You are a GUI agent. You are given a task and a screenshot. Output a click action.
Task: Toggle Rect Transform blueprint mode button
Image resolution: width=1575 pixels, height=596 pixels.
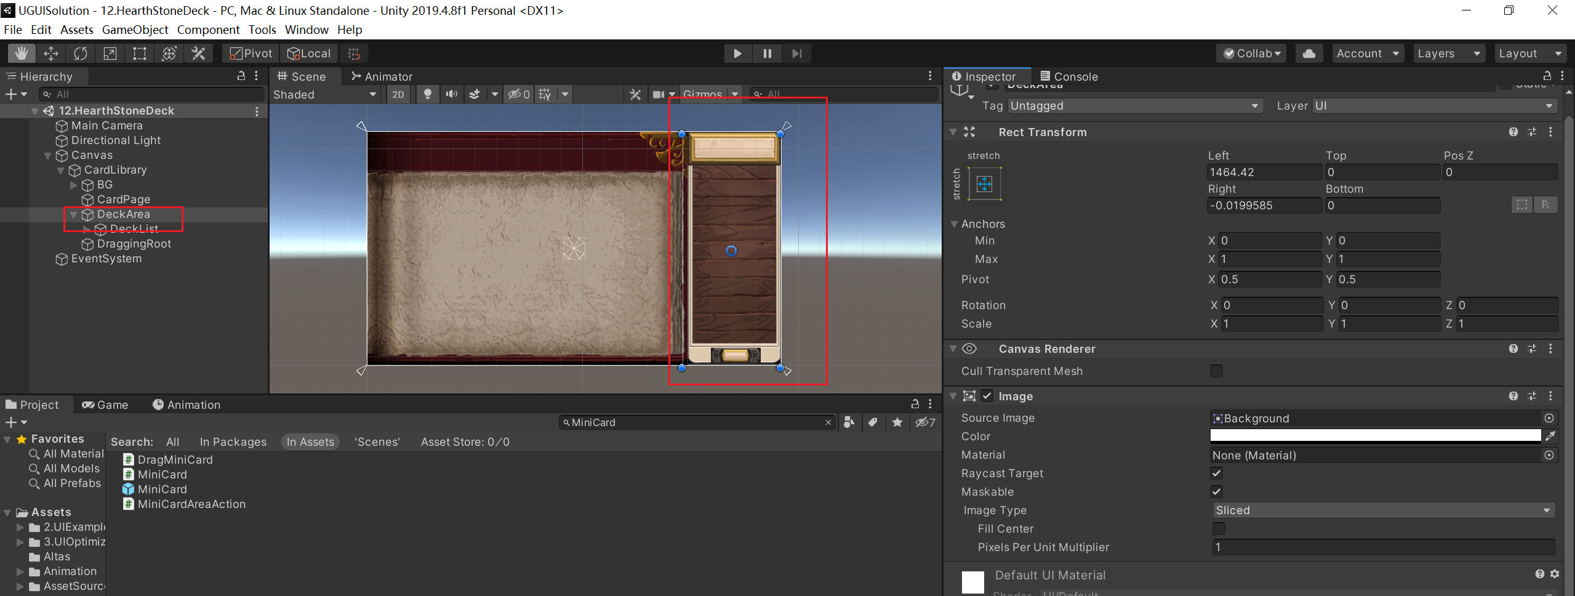pyautogui.click(x=1521, y=204)
